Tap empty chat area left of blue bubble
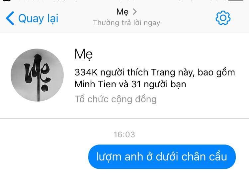The width and height of the screenshot is (249, 174). (44, 157)
